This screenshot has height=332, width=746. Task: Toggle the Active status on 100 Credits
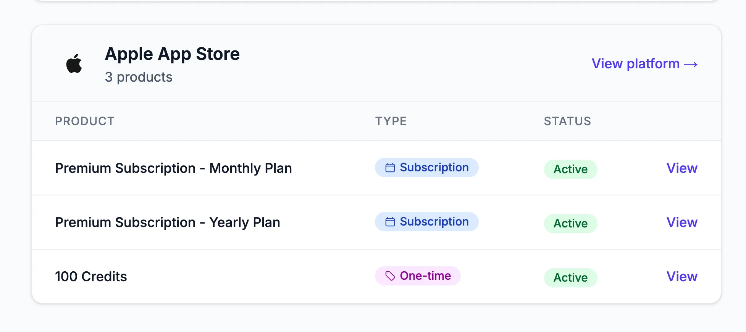[x=570, y=277]
